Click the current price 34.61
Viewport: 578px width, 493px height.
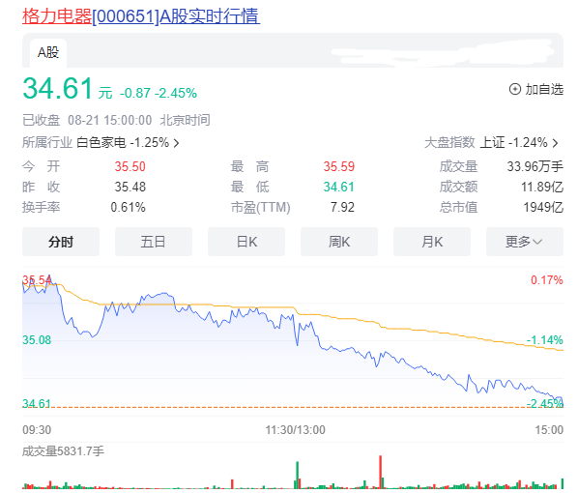(57, 89)
